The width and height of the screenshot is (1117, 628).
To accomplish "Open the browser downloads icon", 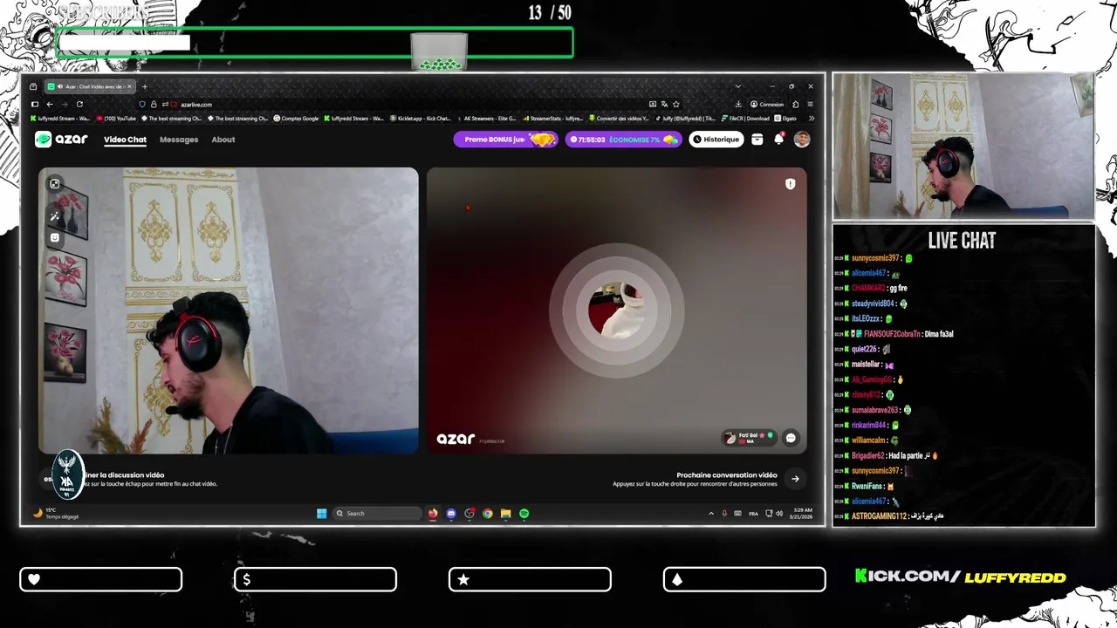I will coord(738,105).
